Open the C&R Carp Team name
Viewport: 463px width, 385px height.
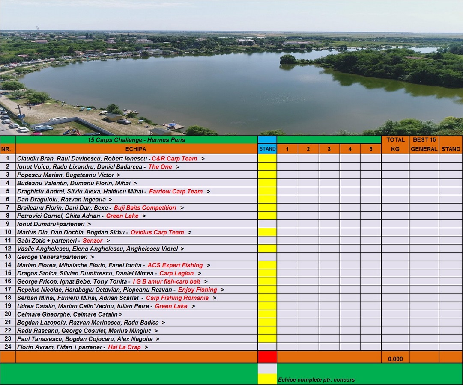174,159
